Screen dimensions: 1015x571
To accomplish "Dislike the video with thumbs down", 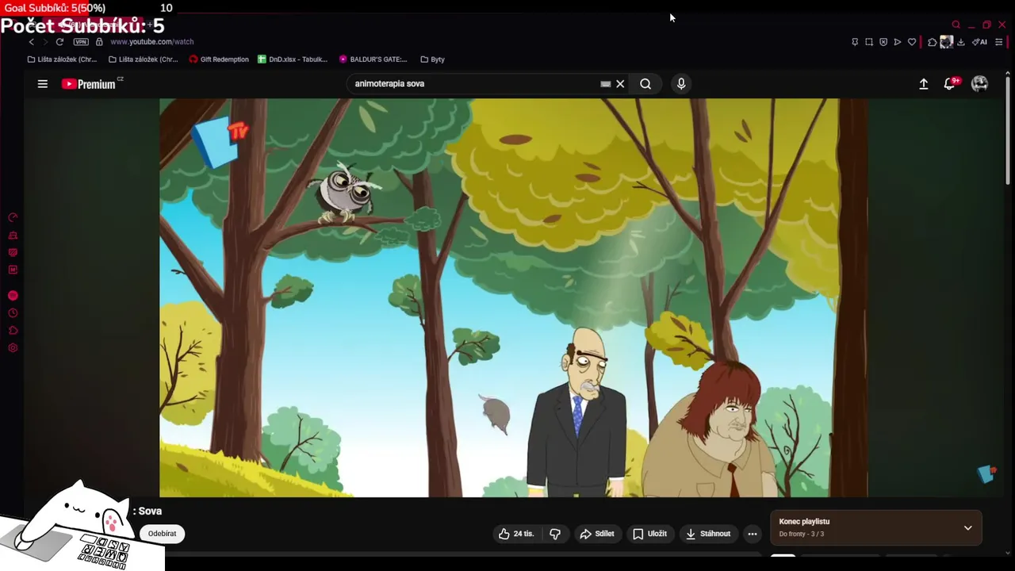I will (555, 534).
